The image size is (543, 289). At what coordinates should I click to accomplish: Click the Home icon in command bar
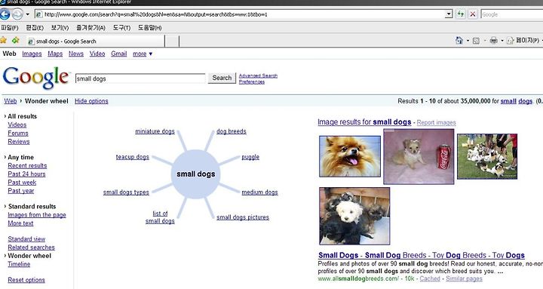(459, 41)
